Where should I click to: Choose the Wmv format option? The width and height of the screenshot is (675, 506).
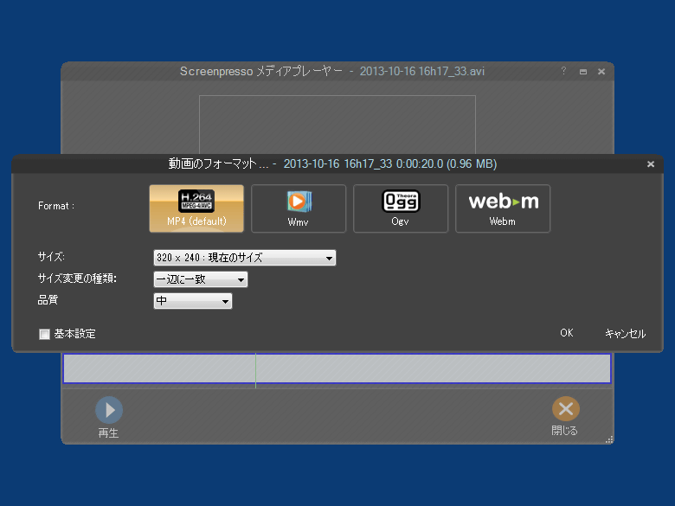299,208
